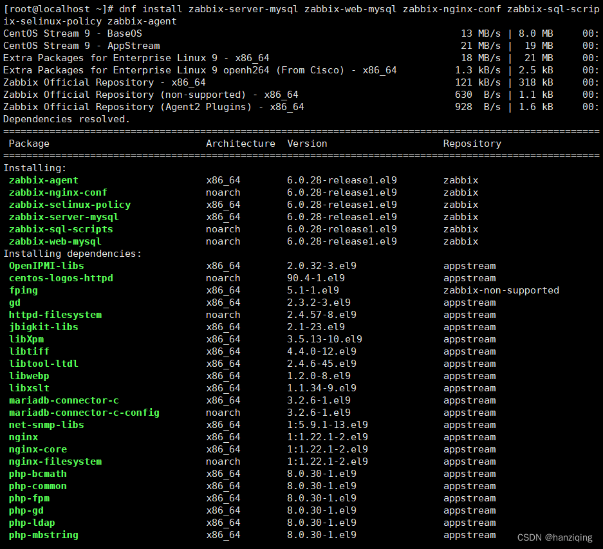
Task: Click the libtiff package name
Action: click(x=29, y=351)
